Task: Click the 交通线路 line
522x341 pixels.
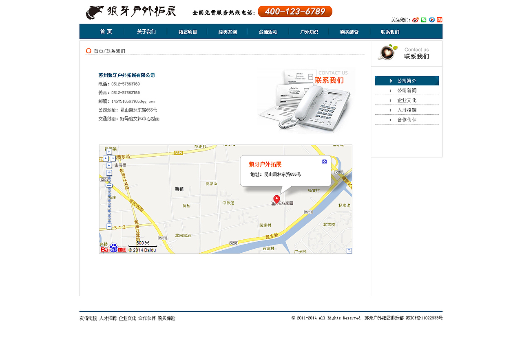Action: coord(129,119)
